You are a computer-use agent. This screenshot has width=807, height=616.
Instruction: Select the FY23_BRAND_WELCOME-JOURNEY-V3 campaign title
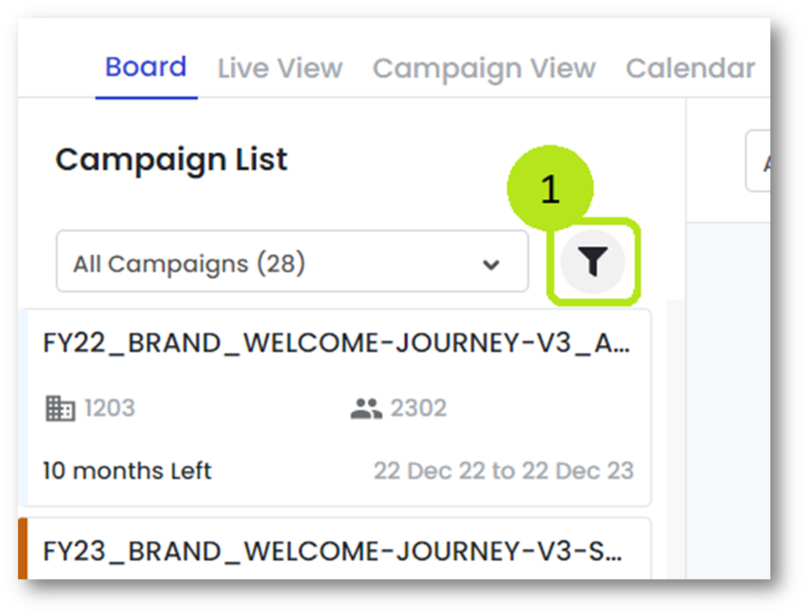(333, 551)
